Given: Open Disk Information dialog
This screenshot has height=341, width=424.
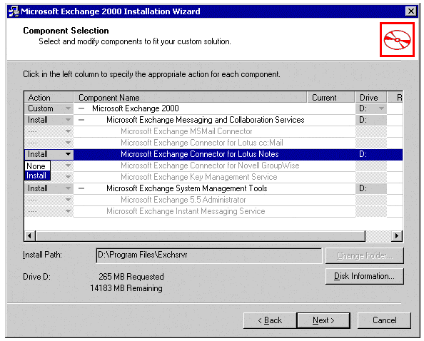Looking at the screenshot, I should [365, 276].
